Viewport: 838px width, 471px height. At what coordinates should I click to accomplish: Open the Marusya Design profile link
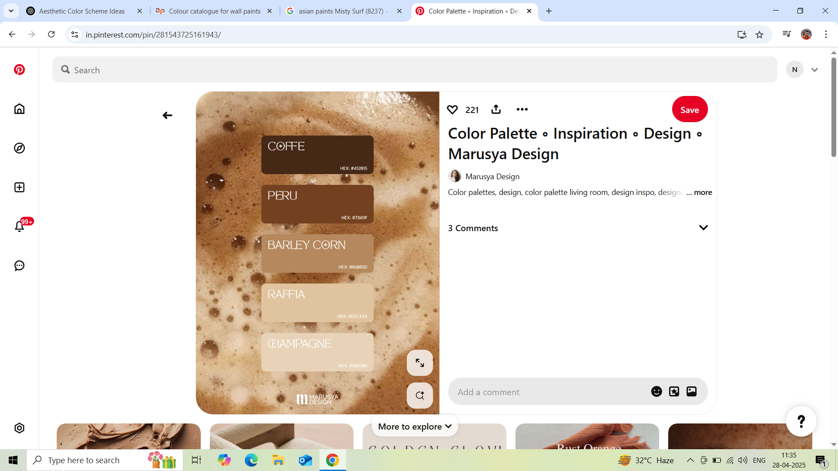492,176
